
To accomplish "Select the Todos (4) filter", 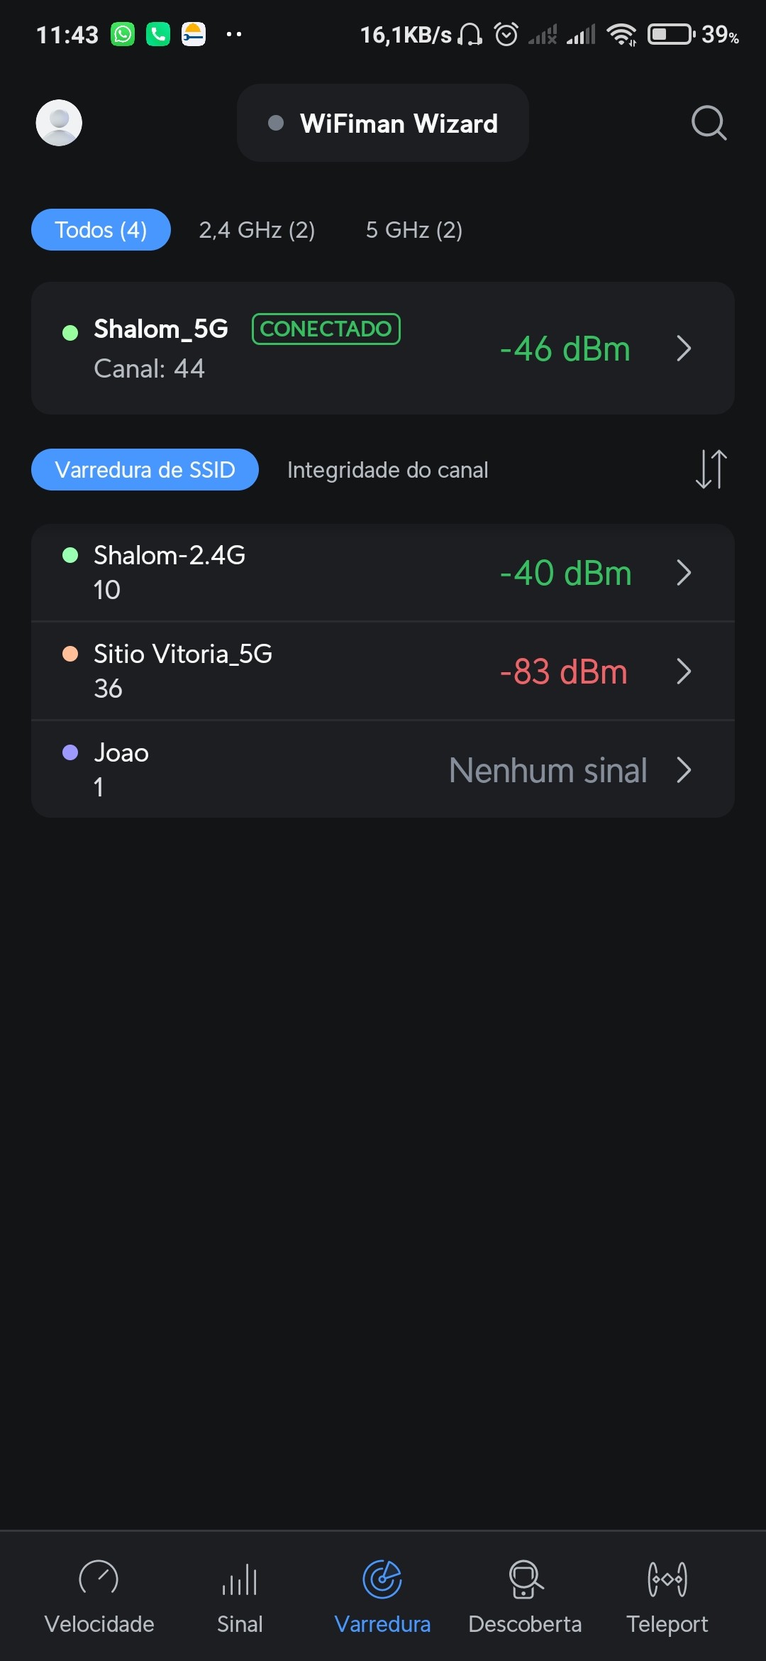I will [101, 230].
